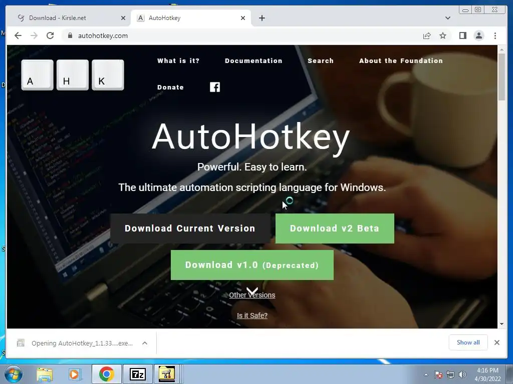Open Windows Media Player taskbar icon
Viewport: 513px width, 384px height.
click(74, 374)
